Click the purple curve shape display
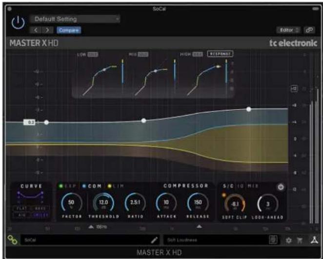This screenshot has width=323, height=259. click(31, 196)
